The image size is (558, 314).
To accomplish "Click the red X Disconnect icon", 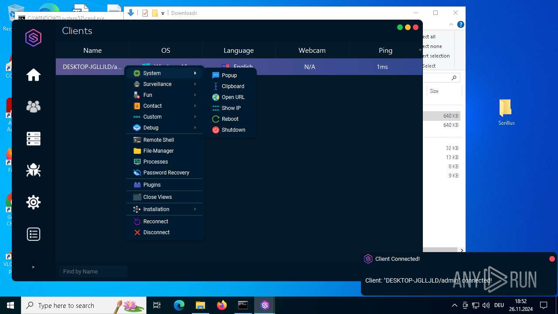I will point(137,232).
